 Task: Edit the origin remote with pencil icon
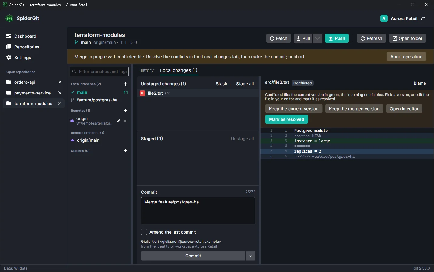[x=119, y=121]
